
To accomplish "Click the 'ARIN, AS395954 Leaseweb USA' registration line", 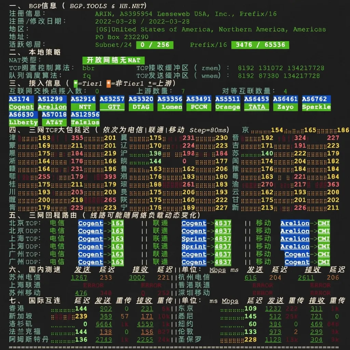I will coord(186,14).
